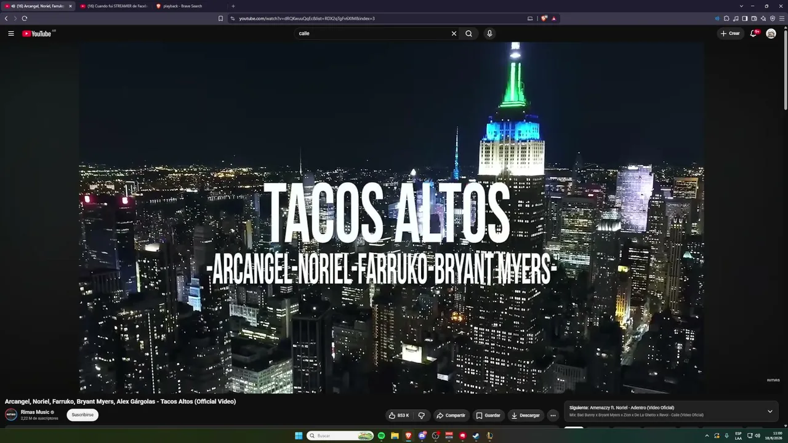
Task: Open Spotify from the taskbar
Action: (382, 436)
